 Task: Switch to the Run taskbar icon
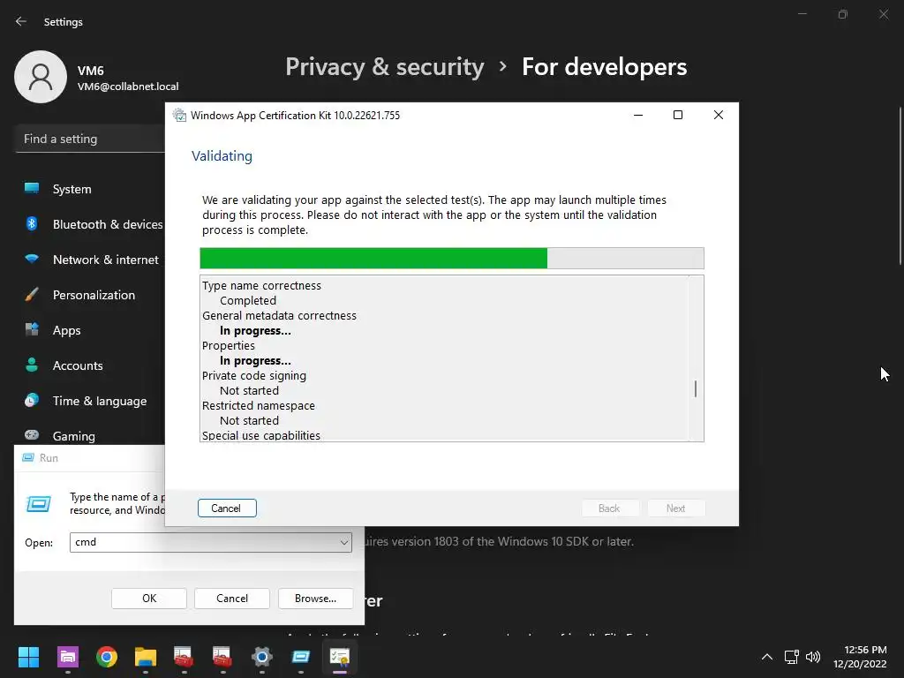click(x=301, y=657)
